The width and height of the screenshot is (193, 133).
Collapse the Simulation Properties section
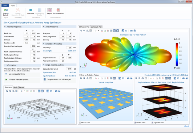(x=44, y=44)
